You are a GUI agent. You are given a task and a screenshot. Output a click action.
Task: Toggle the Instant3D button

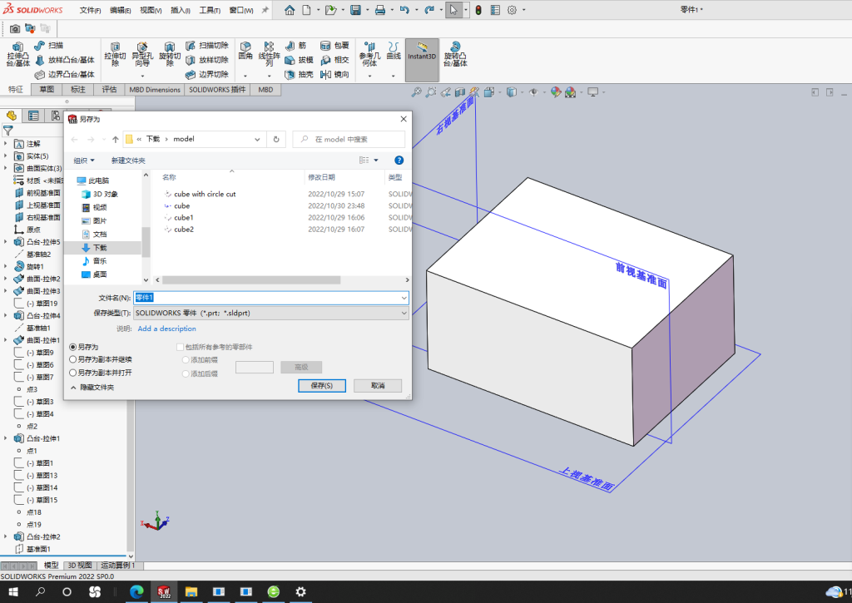[x=422, y=52]
